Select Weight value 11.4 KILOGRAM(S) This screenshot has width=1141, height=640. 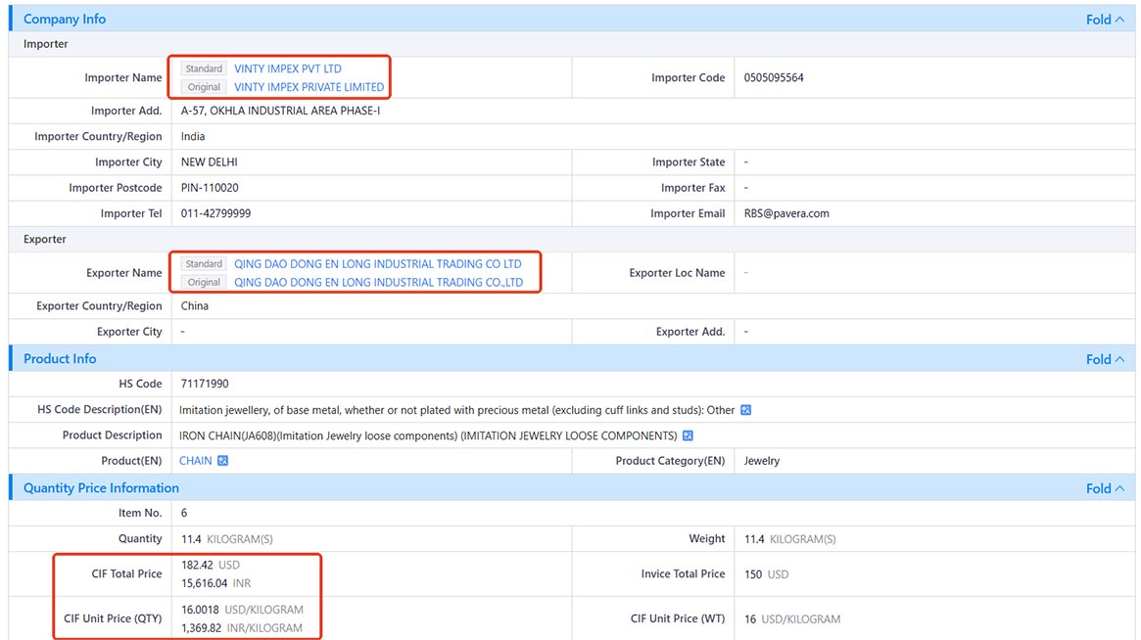point(789,539)
